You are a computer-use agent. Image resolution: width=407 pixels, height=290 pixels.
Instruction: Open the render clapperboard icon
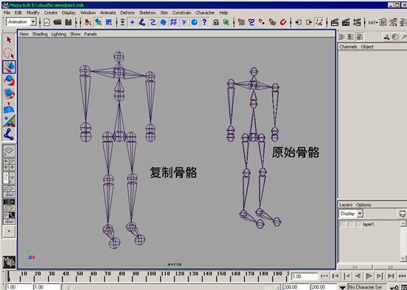click(335, 22)
